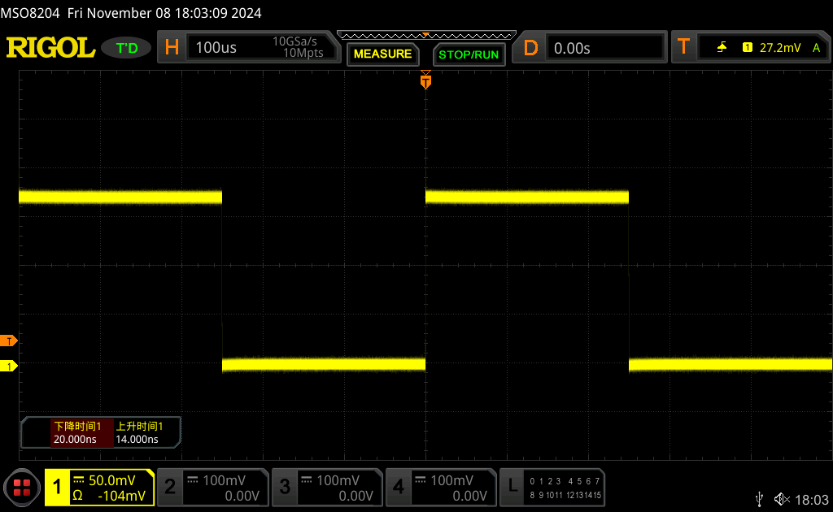This screenshot has height=512, width=833.
Task: Click the RIGOL logo
Action: pyautogui.click(x=50, y=48)
